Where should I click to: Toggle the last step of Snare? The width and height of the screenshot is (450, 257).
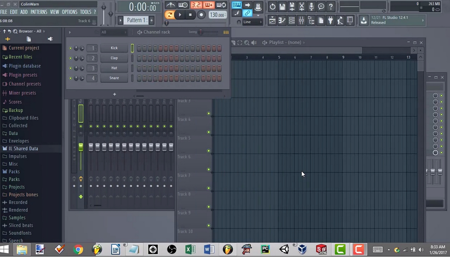click(219, 78)
